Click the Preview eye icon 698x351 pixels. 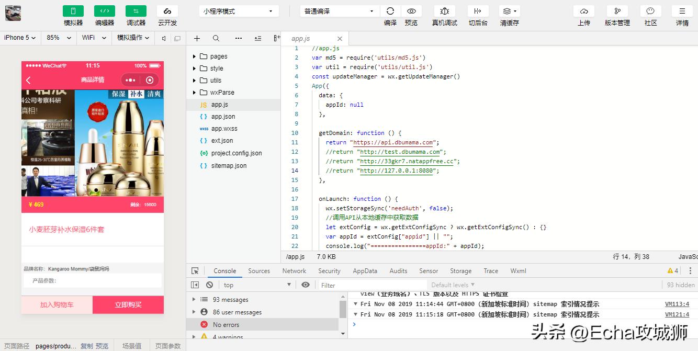(411, 11)
